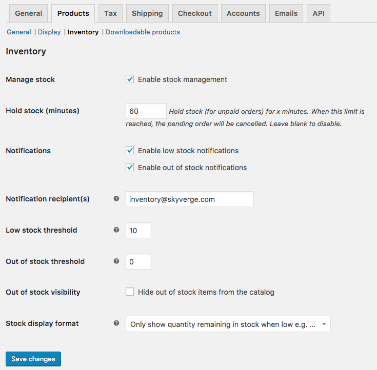
Task: Select the Products tab
Action: point(73,13)
